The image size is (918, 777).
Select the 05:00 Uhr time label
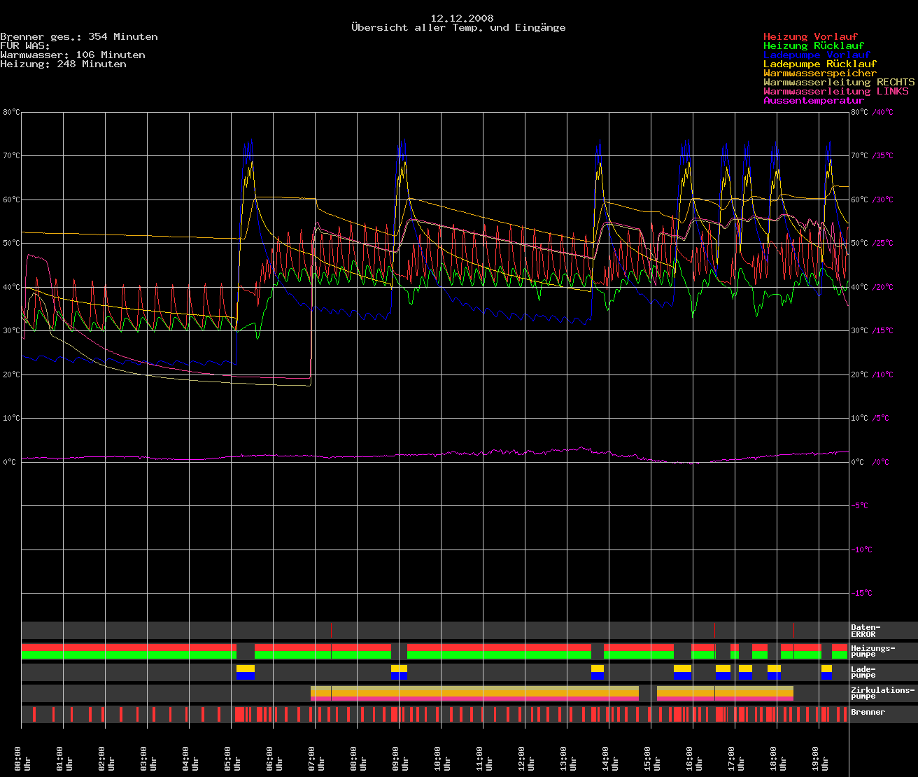(232, 758)
